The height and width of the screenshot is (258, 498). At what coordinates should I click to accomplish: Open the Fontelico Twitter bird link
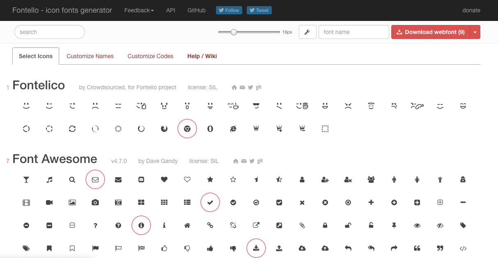(250, 87)
